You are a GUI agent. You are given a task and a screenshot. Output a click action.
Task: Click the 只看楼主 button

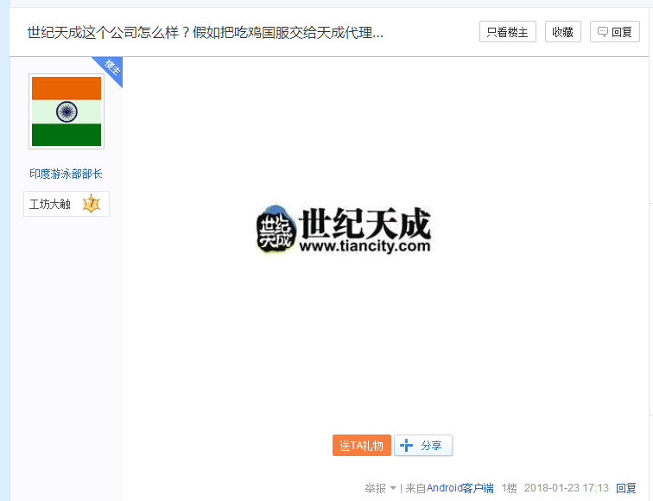tap(507, 32)
